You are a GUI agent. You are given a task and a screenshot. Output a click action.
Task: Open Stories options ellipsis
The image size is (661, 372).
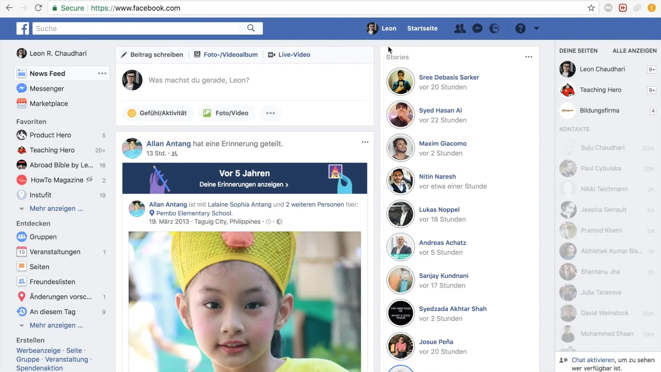pos(529,57)
